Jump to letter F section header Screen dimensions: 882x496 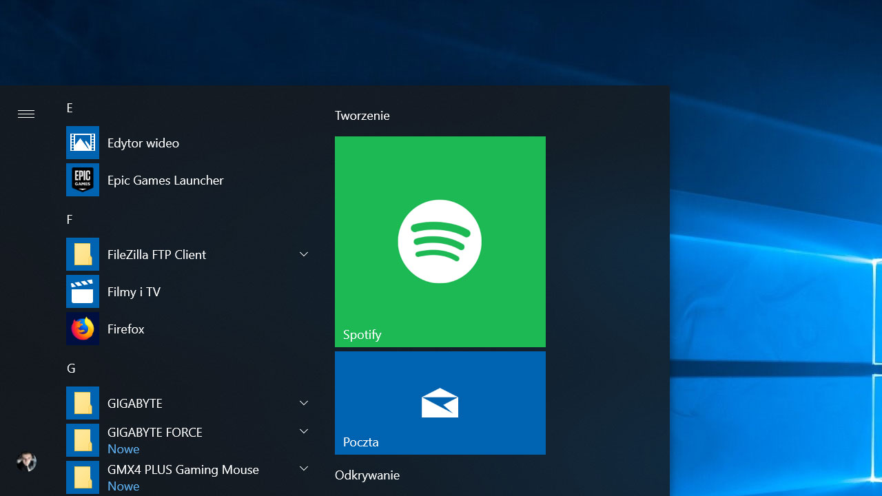pyautogui.click(x=70, y=219)
